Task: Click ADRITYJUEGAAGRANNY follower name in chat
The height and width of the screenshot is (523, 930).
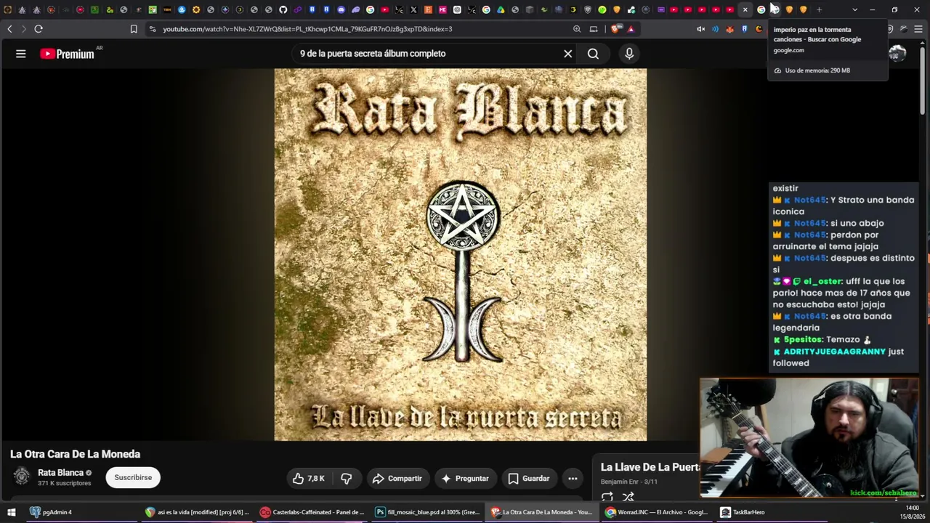Action: [834, 352]
